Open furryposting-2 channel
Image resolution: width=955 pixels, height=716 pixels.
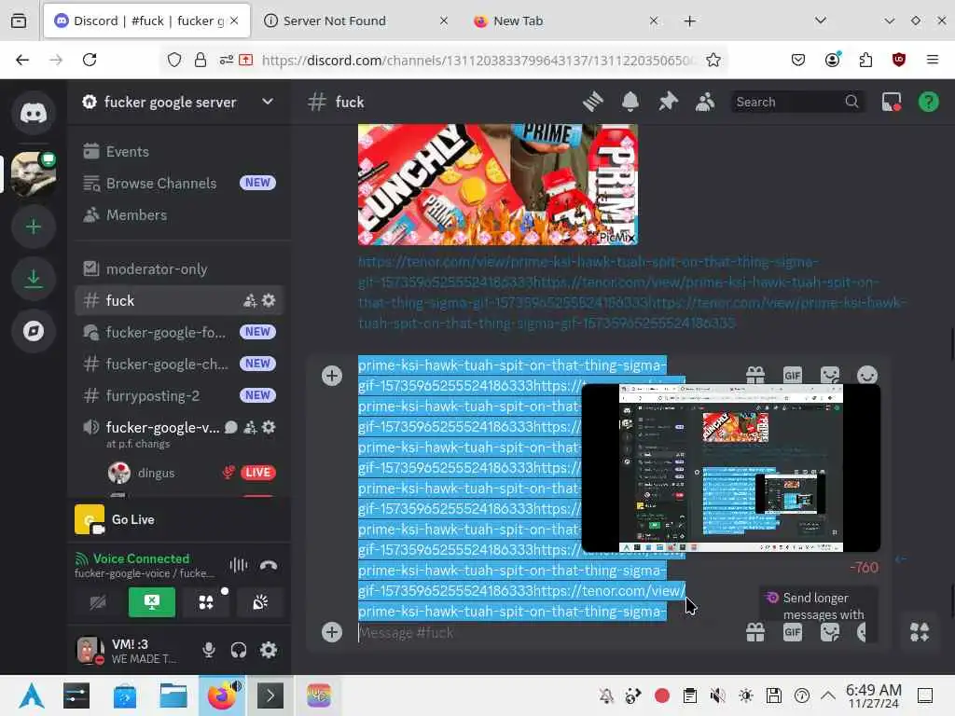(x=180, y=395)
